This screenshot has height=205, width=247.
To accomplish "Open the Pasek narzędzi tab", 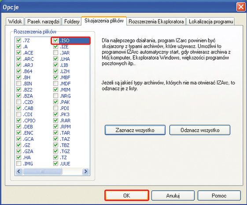I will click(x=43, y=21).
